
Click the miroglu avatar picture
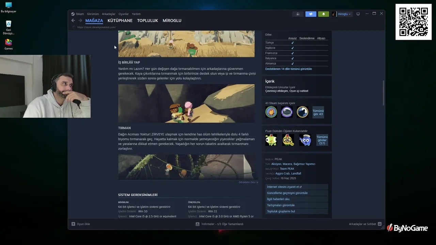(x=334, y=14)
